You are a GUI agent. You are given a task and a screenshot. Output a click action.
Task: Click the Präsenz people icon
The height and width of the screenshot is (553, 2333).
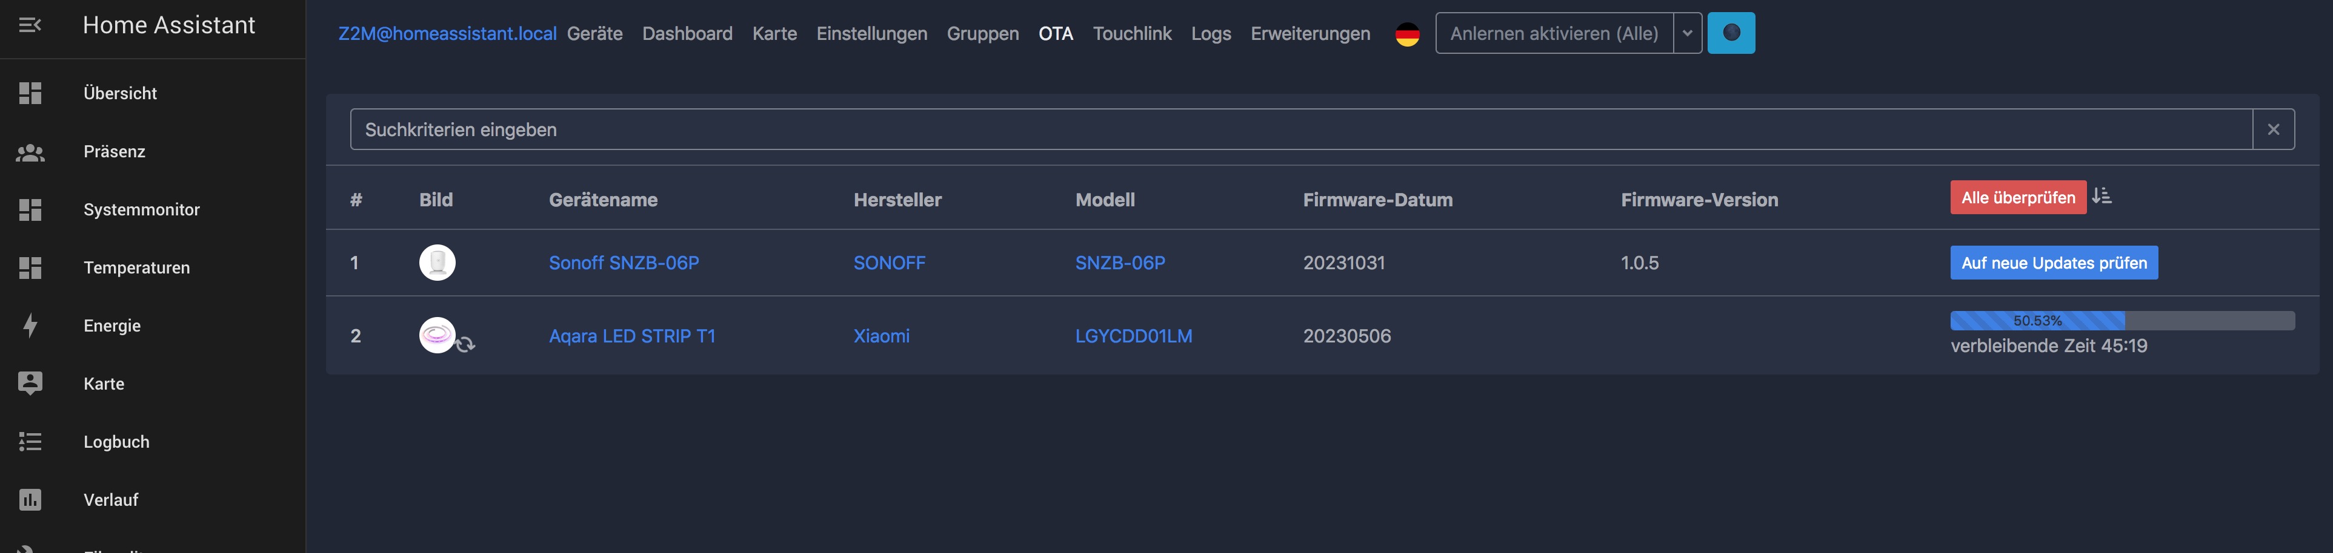click(x=30, y=152)
